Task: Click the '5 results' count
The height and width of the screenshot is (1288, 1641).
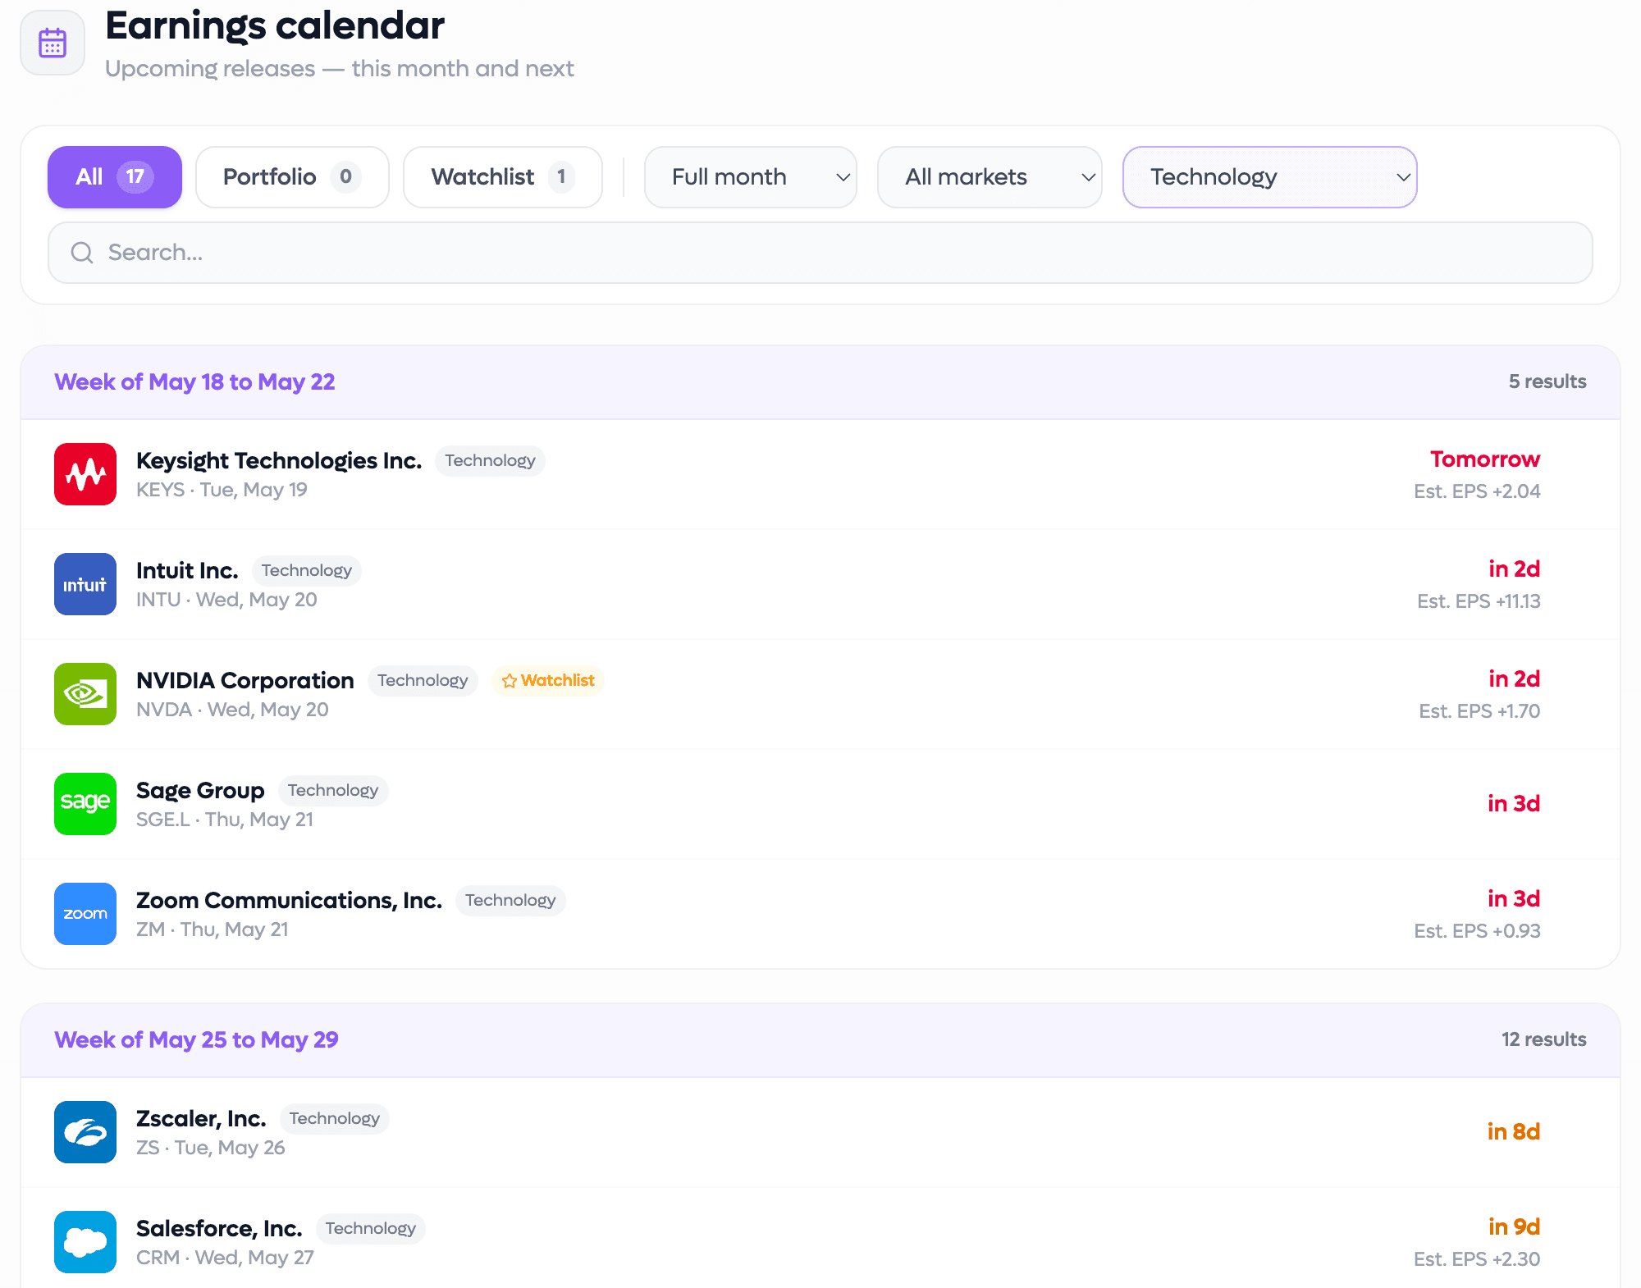Action: pos(1547,381)
